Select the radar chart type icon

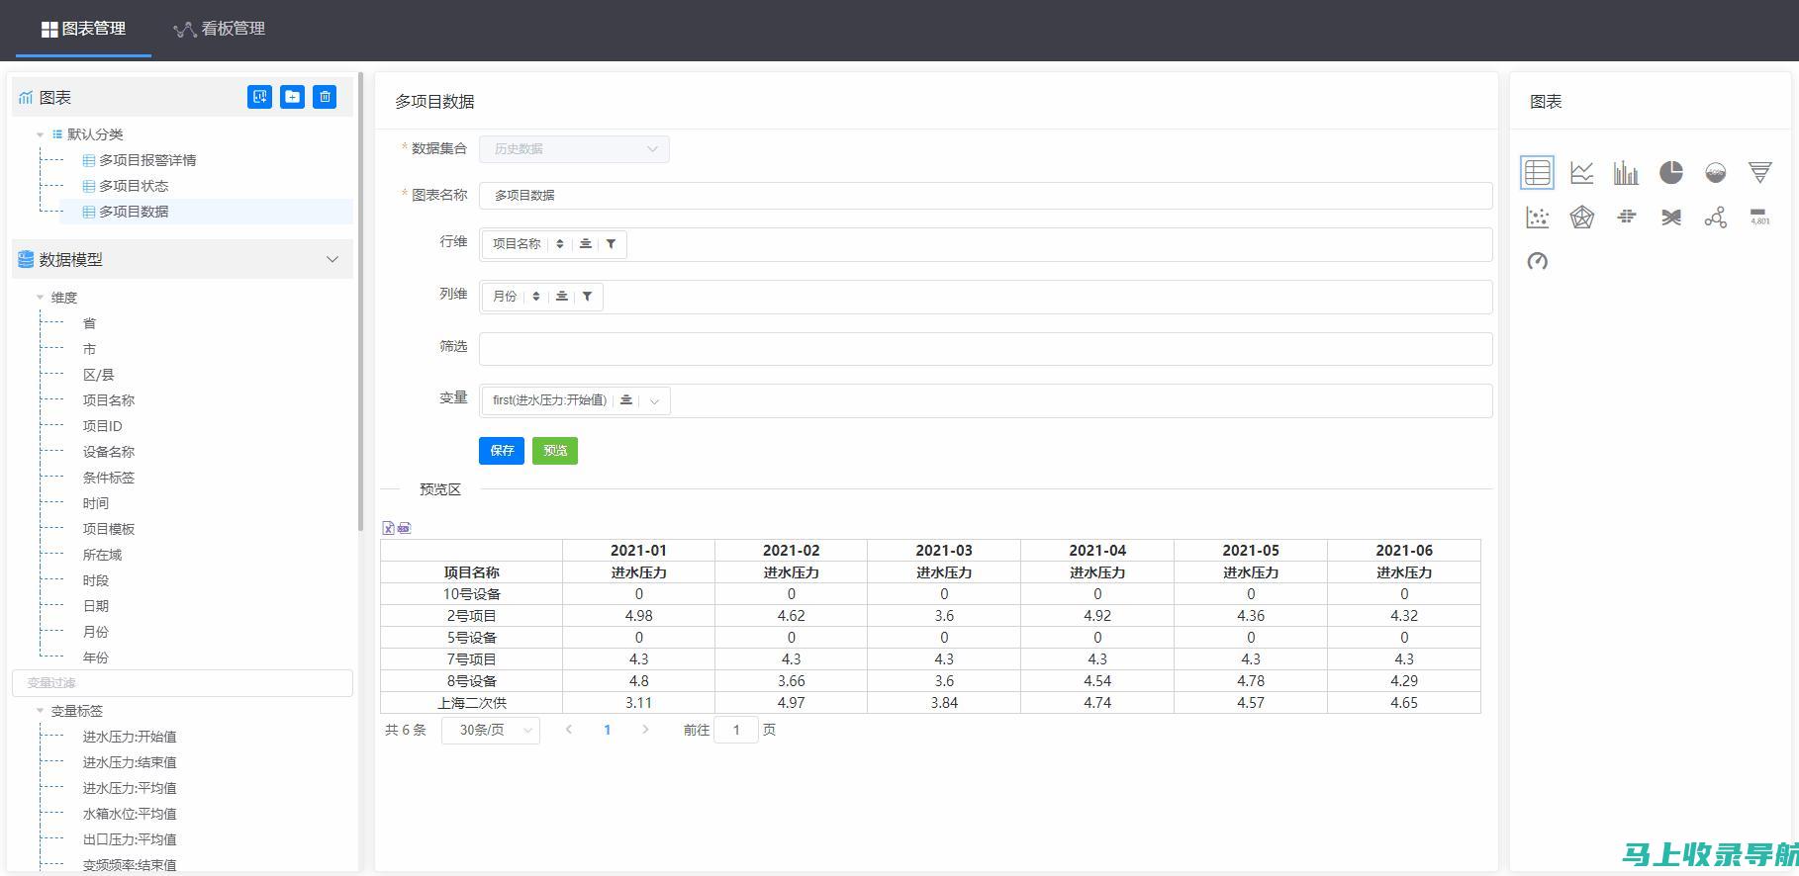click(x=1581, y=217)
